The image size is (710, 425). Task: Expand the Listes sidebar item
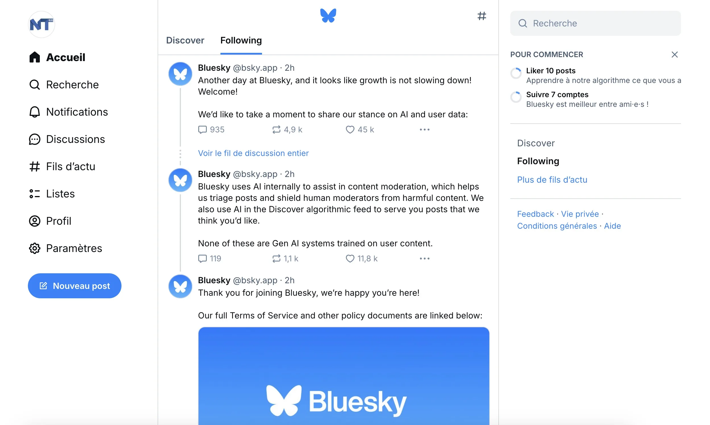tap(60, 193)
